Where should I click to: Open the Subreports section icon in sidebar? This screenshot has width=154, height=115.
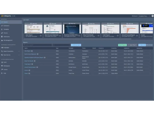[x=2, y=26]
